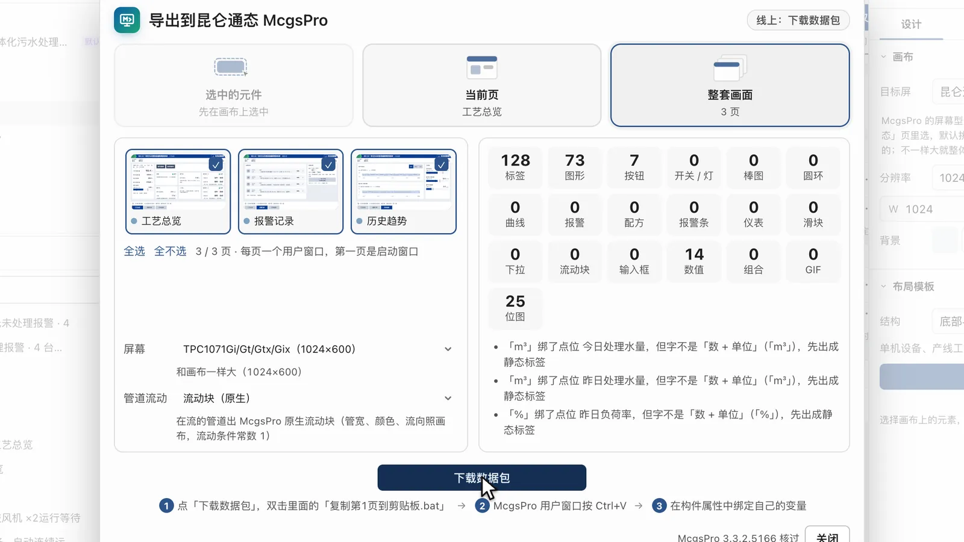Click 全选 to select all pages

pyautogui.click(x=134, y=251)
